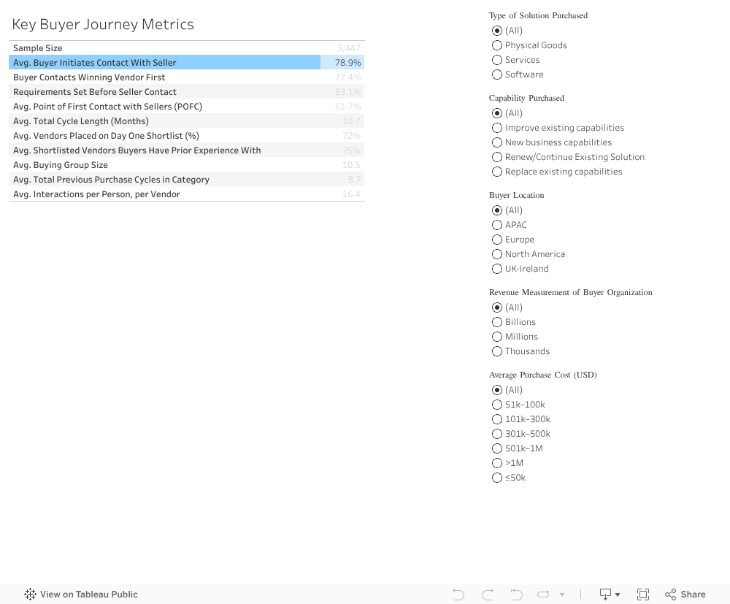Click Avg. Vendors Placed on Day One Shortlist

(x=164, y=136)
